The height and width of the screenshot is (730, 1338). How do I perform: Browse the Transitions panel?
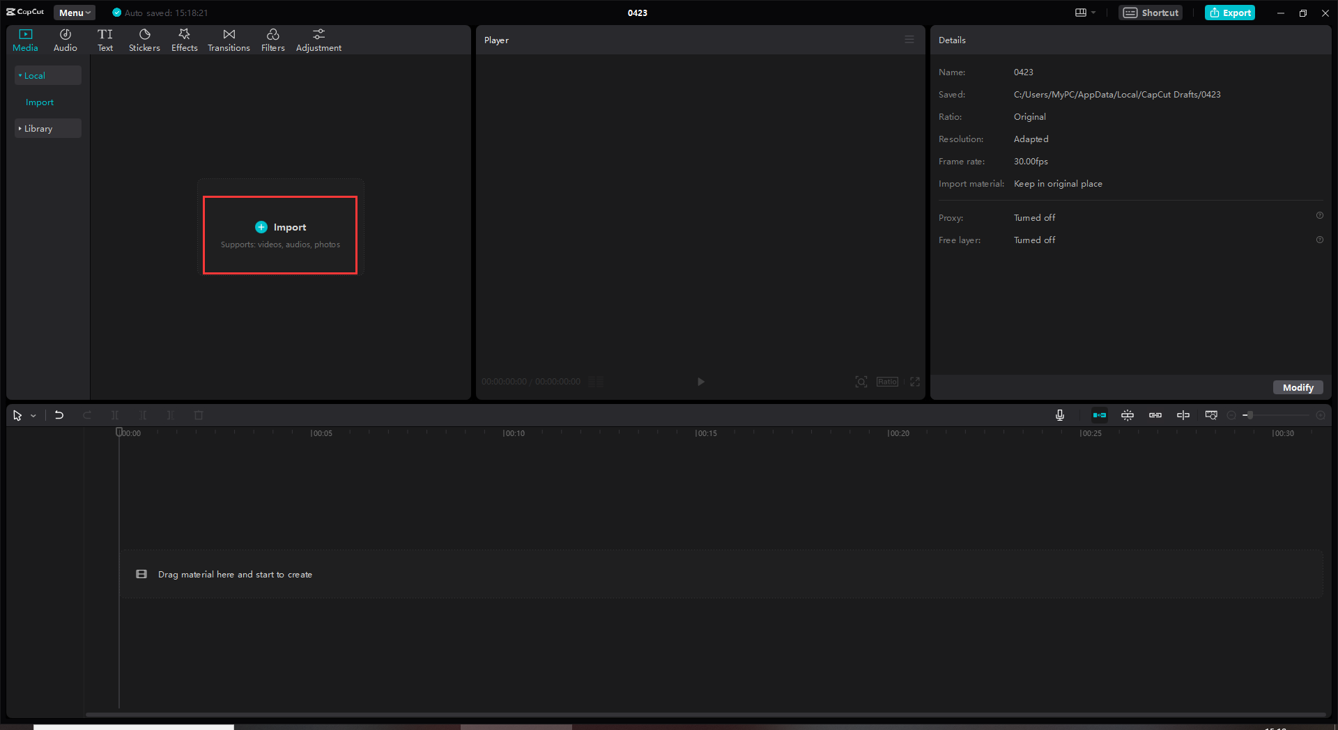point(229,39)
